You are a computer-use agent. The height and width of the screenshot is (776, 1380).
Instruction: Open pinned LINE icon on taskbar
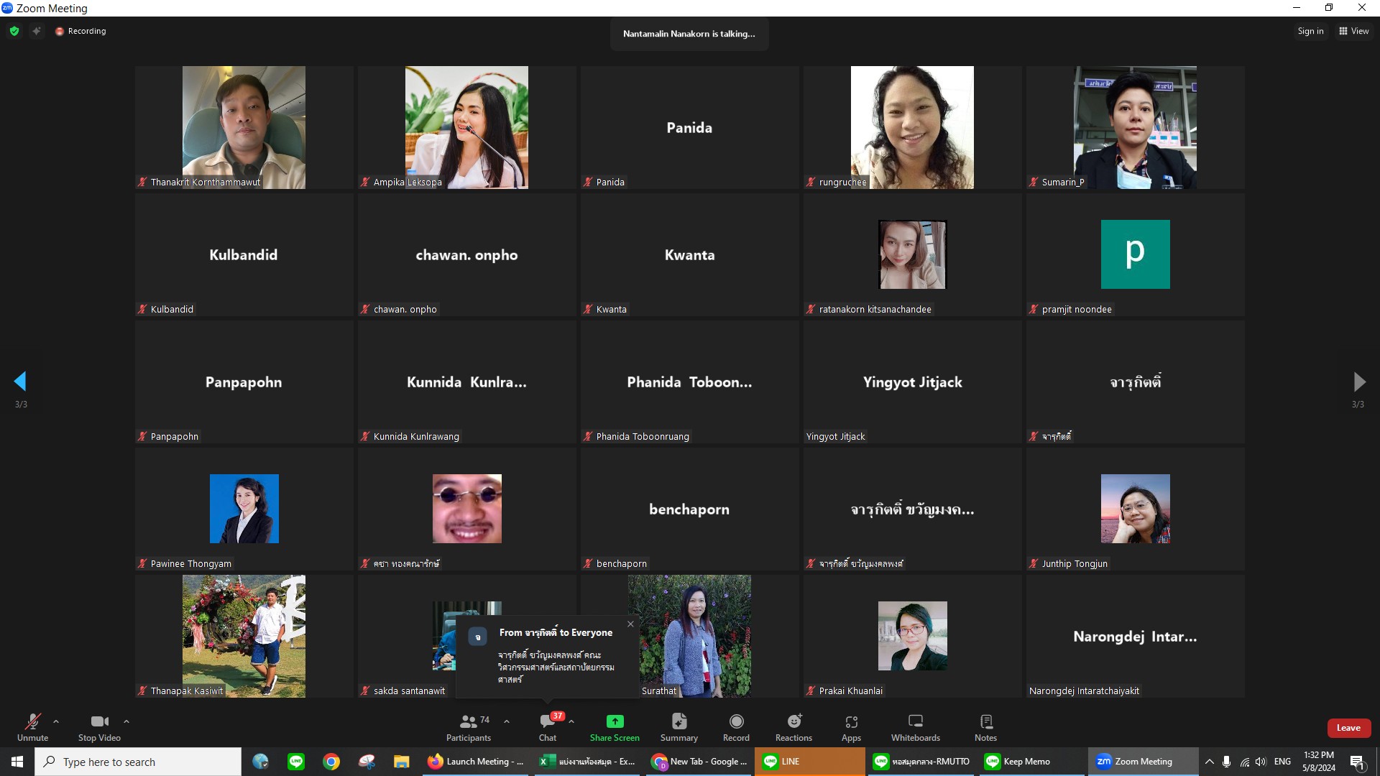[295, 762]
